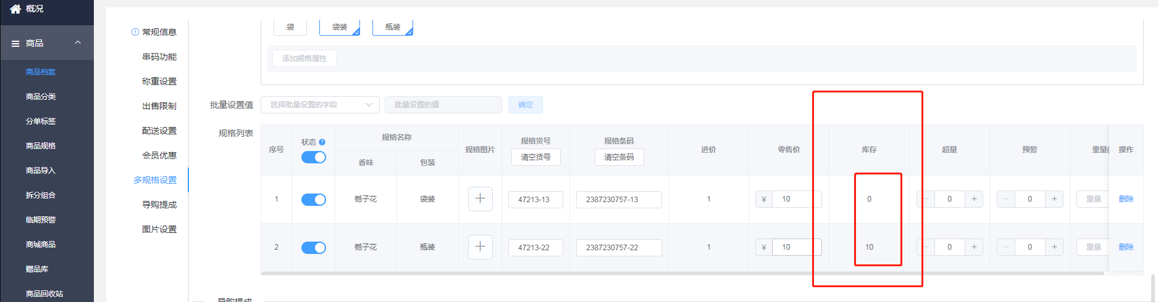Screen dimensions: 1158x302
Task: Open 商品档案 in sidebar
Action: 41,72
